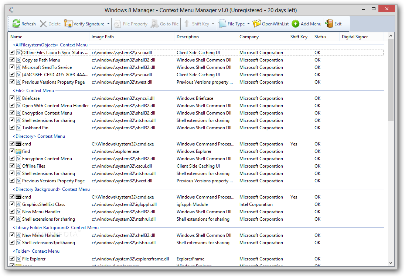Sort by the Description column header
This screenshot has width=405, height=277.
tap(205, 37)
